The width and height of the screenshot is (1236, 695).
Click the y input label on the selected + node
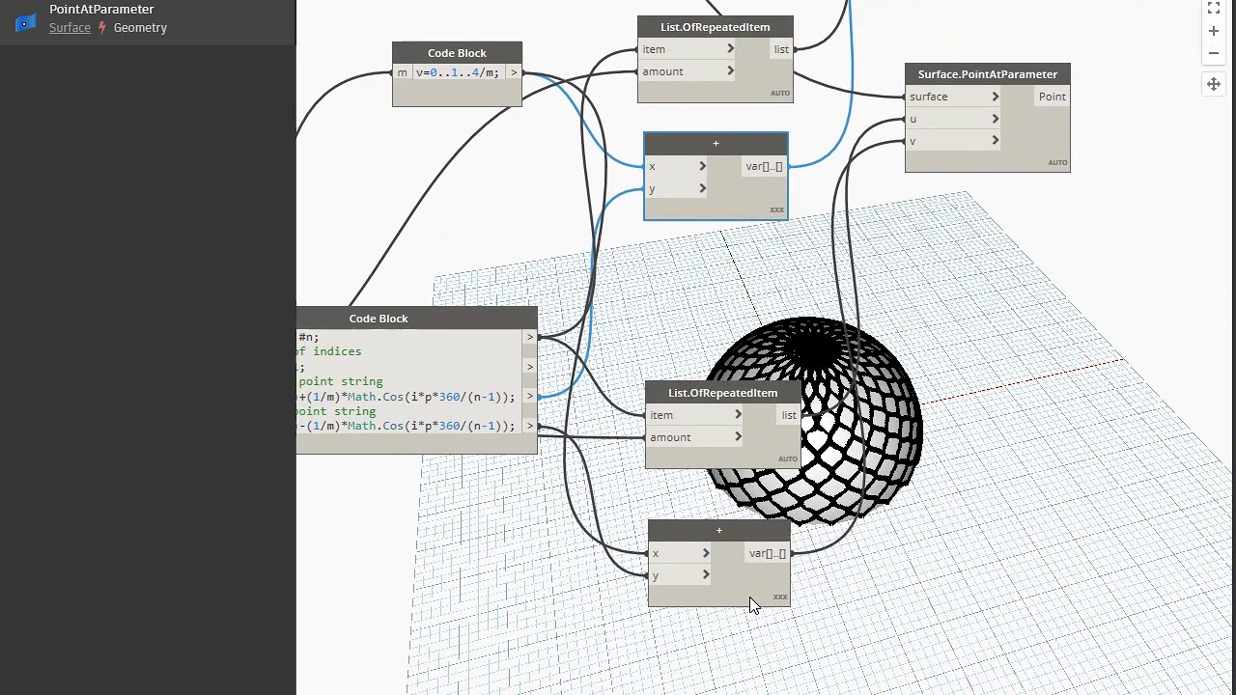tap(652, 189)
